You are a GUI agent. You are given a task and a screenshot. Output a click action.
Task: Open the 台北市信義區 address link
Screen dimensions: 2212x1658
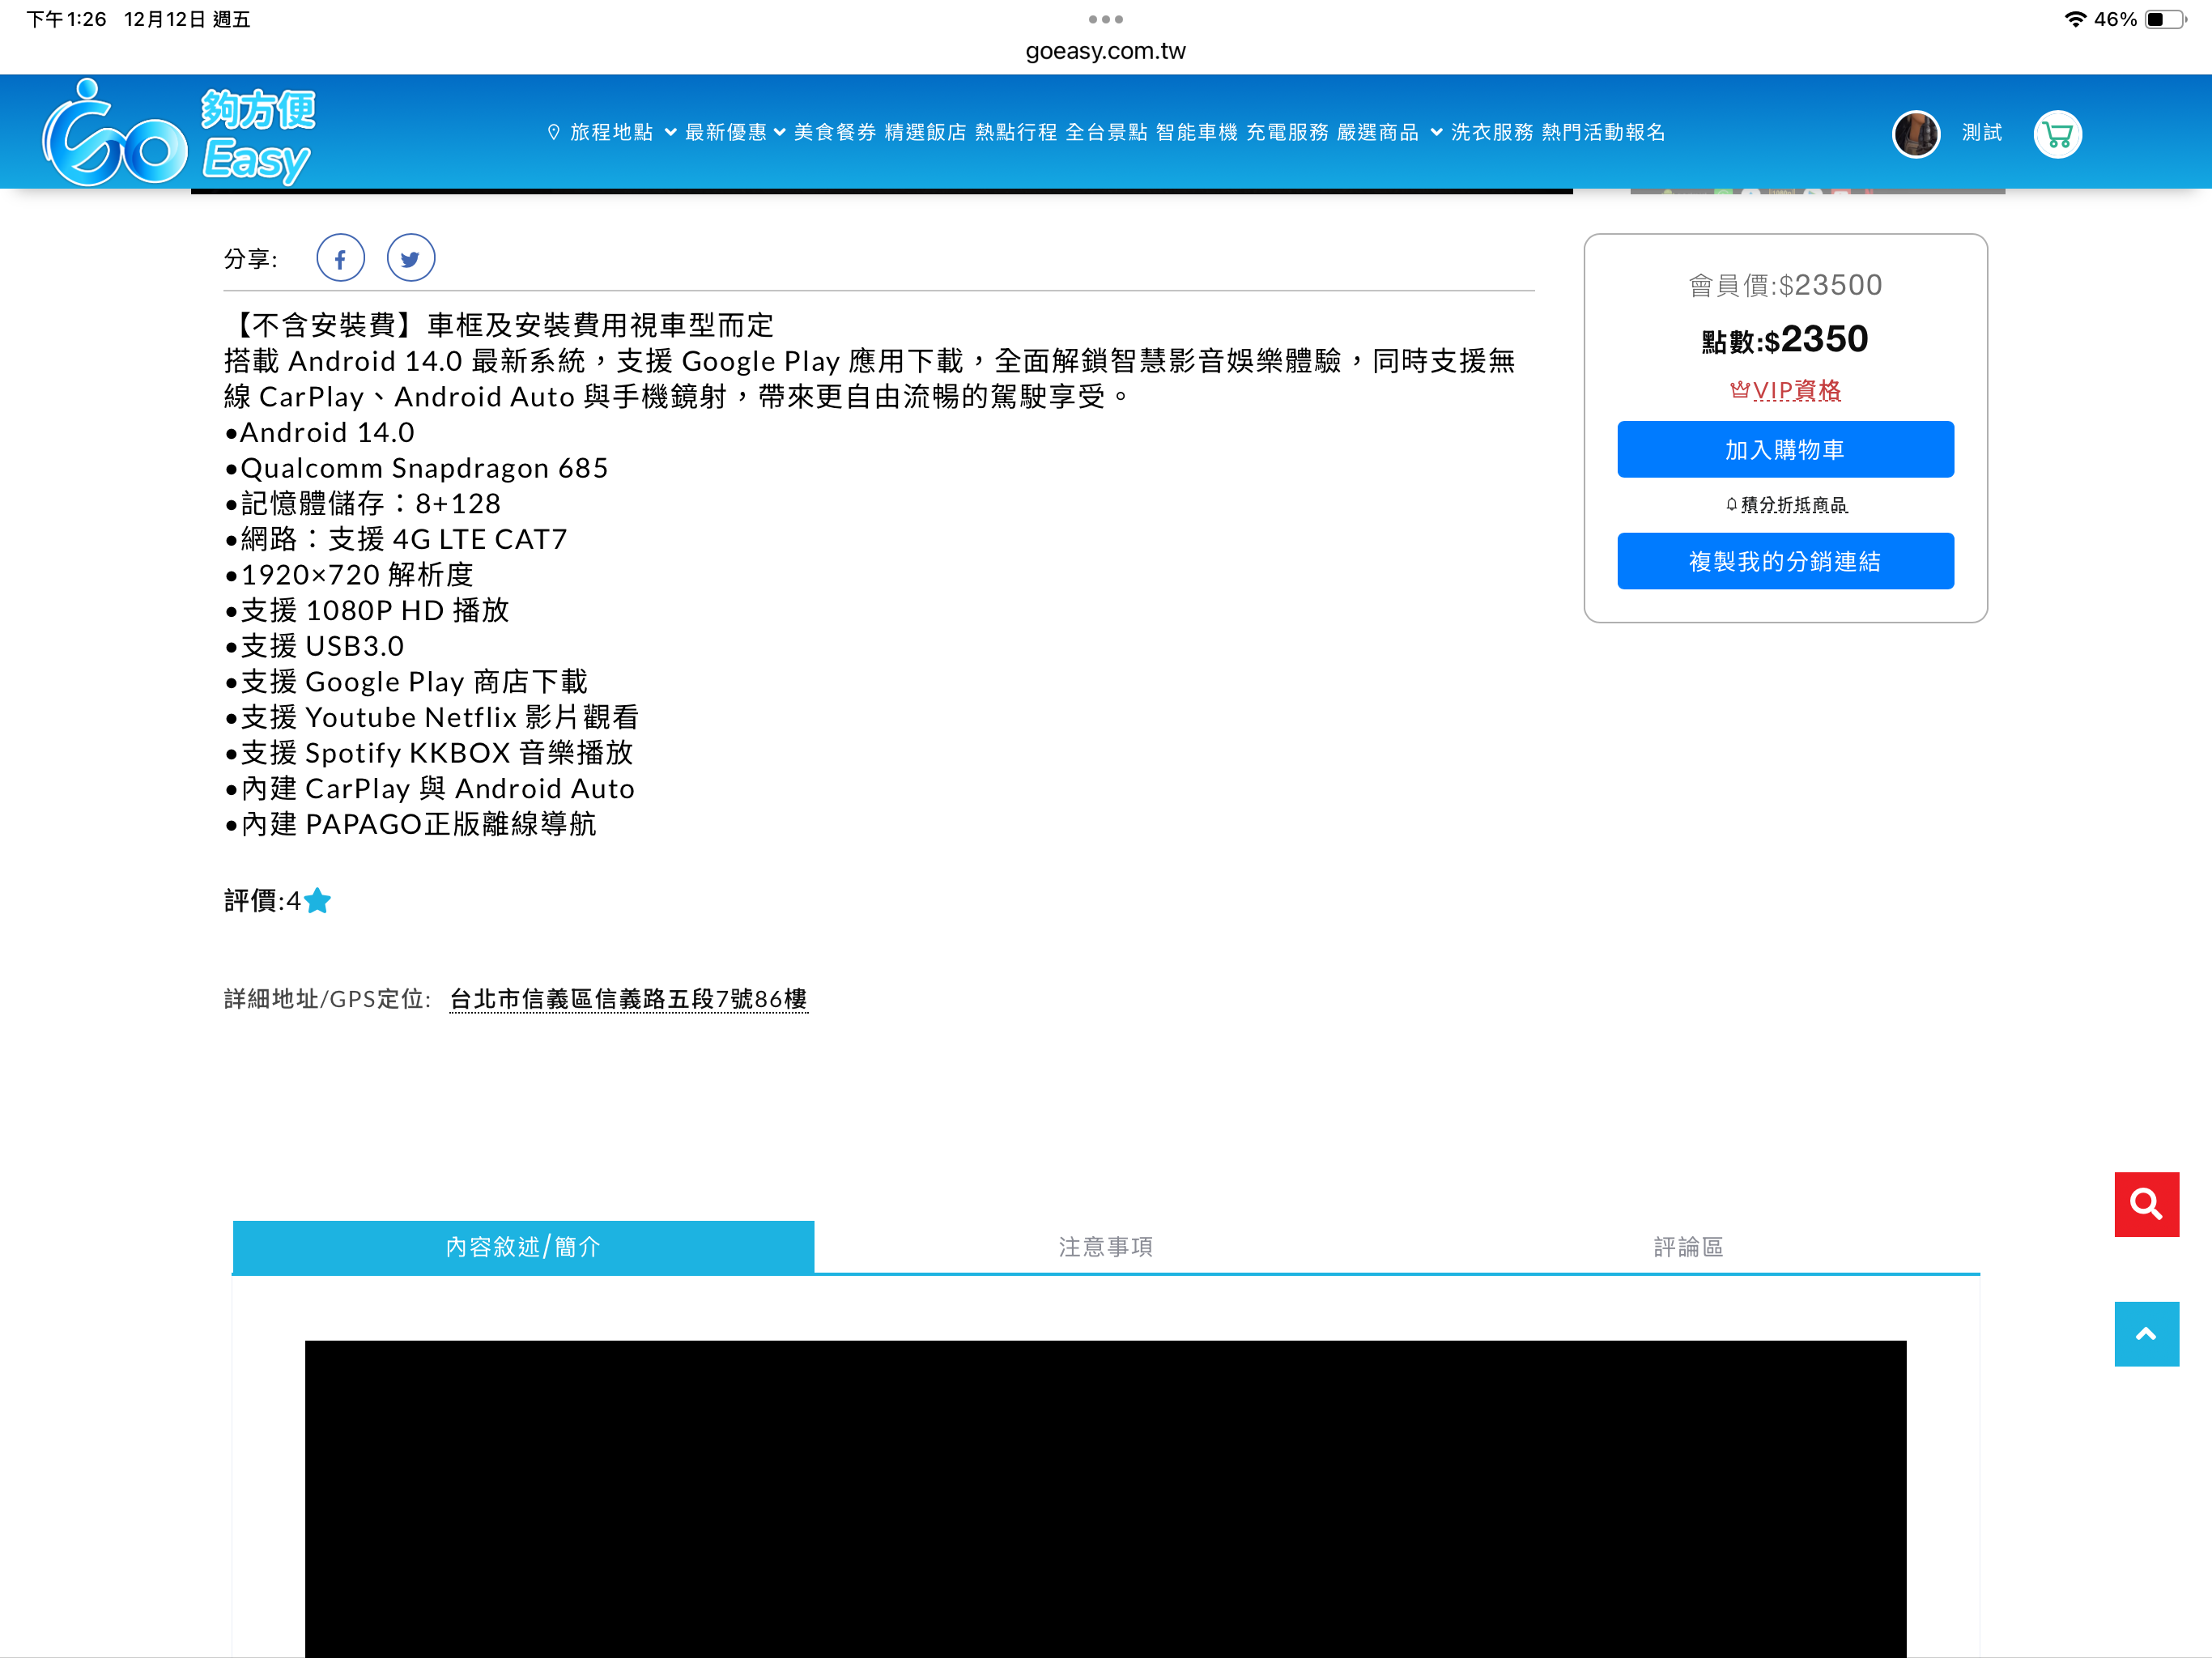pos(628,999)
